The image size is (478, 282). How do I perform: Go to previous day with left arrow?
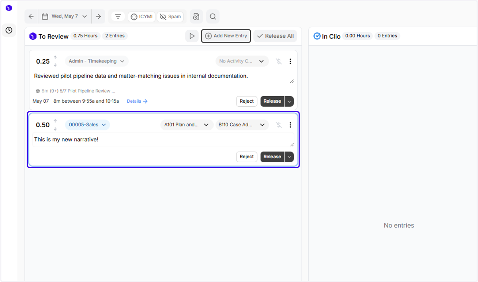(31, 16)
